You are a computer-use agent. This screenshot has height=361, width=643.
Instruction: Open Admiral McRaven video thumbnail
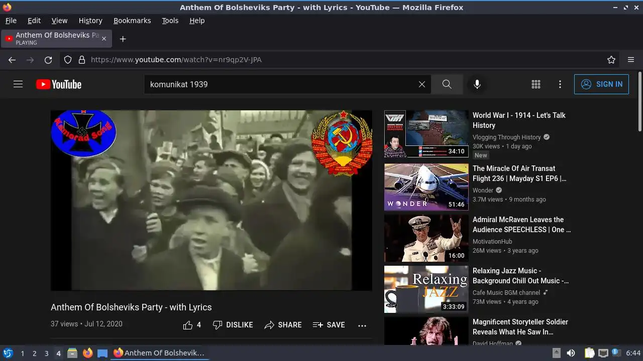coord(426,238)
